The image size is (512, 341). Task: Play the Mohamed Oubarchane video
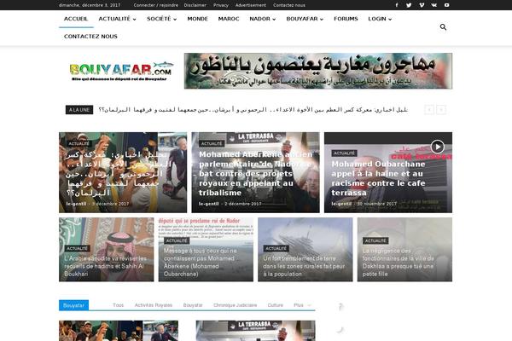click(437, 147)
